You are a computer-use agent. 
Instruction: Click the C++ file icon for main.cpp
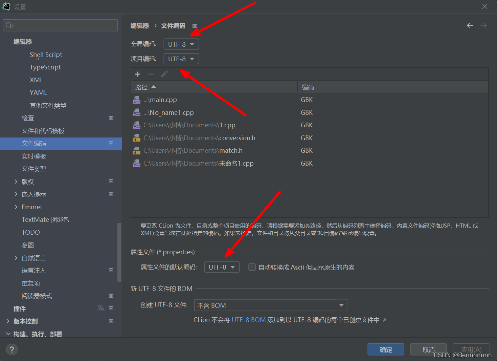pos(137,100)
